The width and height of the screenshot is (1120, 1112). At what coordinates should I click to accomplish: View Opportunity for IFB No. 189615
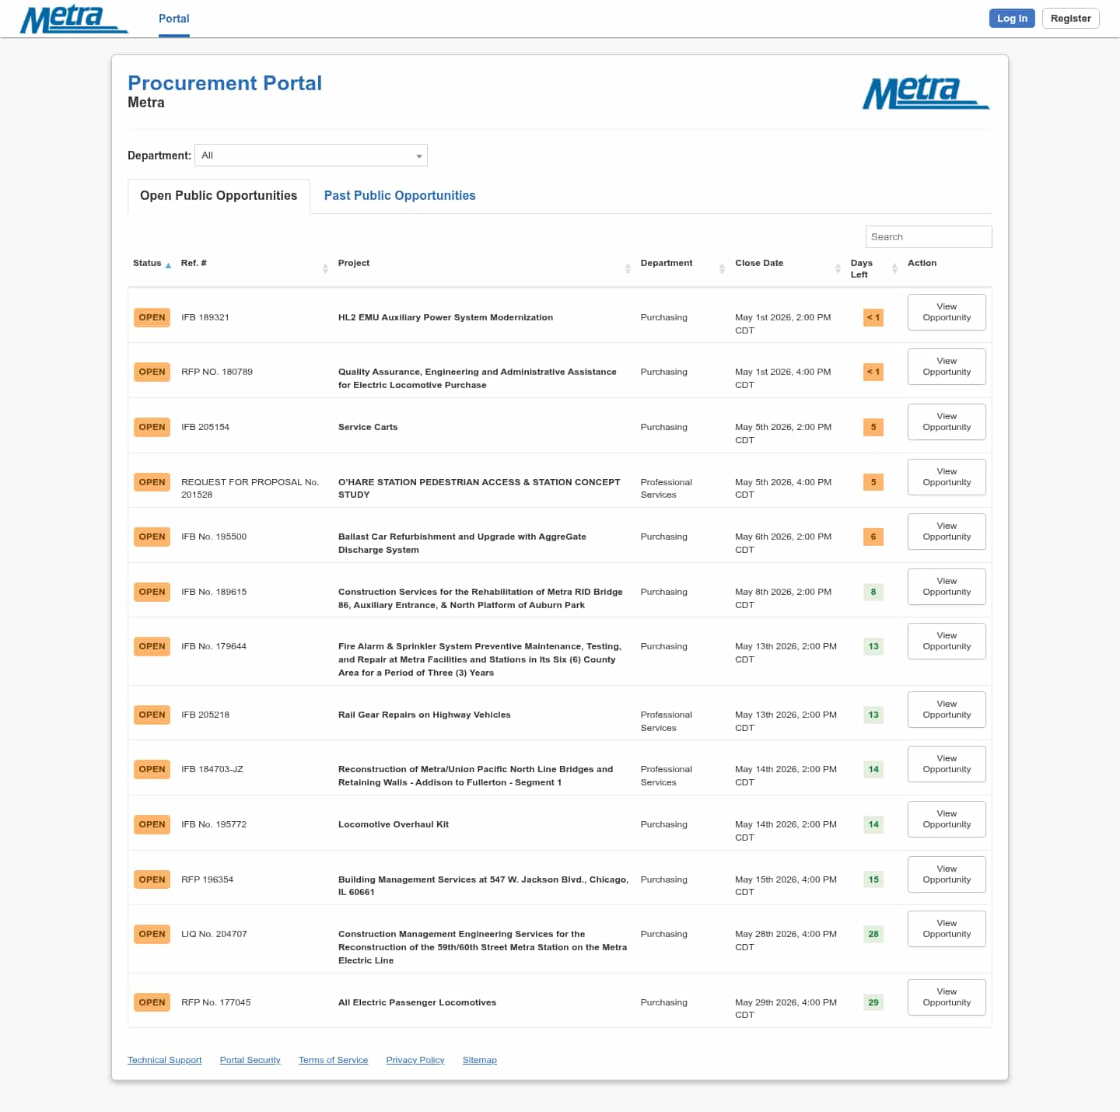947,587
